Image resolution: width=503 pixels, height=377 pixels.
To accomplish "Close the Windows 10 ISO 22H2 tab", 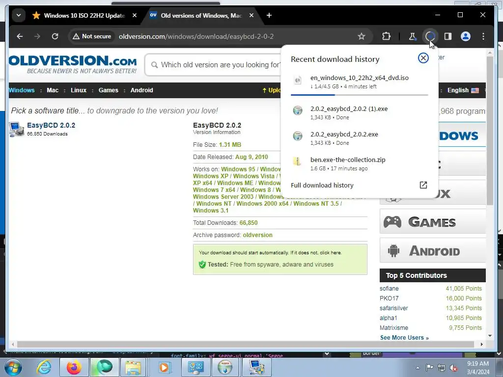I will 135,15.
